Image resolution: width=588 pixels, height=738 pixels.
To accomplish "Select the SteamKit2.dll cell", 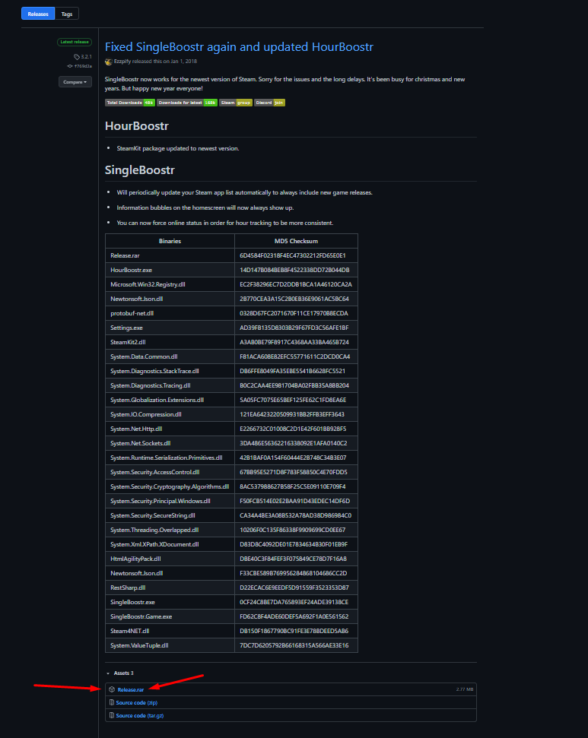I will (170, 342).
